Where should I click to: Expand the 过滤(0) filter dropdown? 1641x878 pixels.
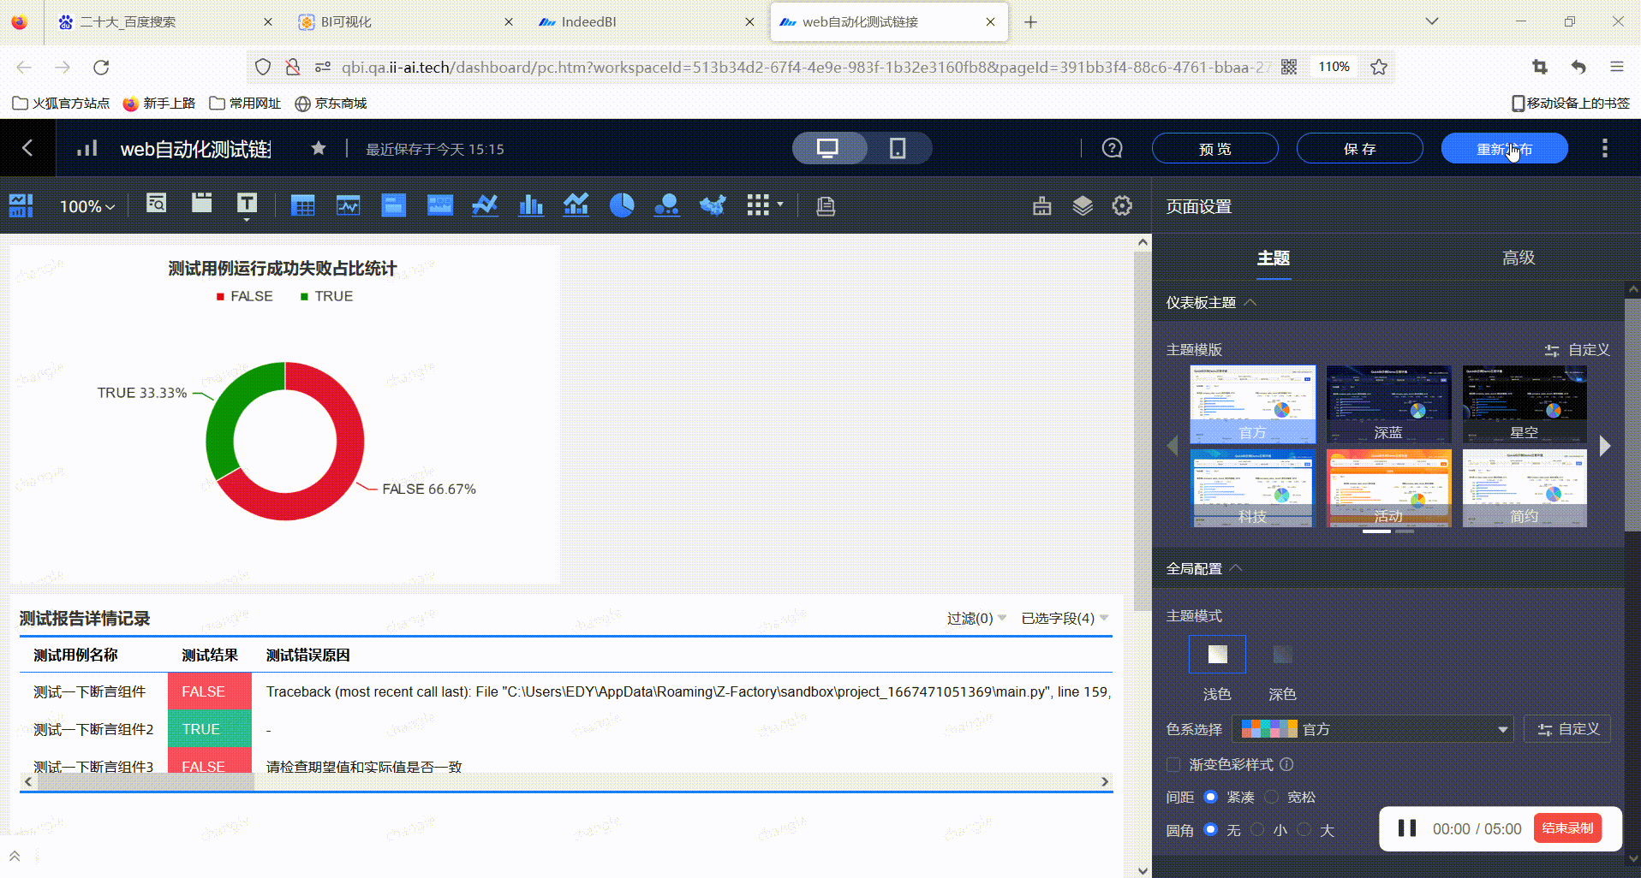tap(976, 618)
